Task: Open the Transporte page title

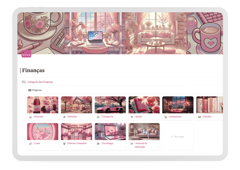Action: (107, 117)
